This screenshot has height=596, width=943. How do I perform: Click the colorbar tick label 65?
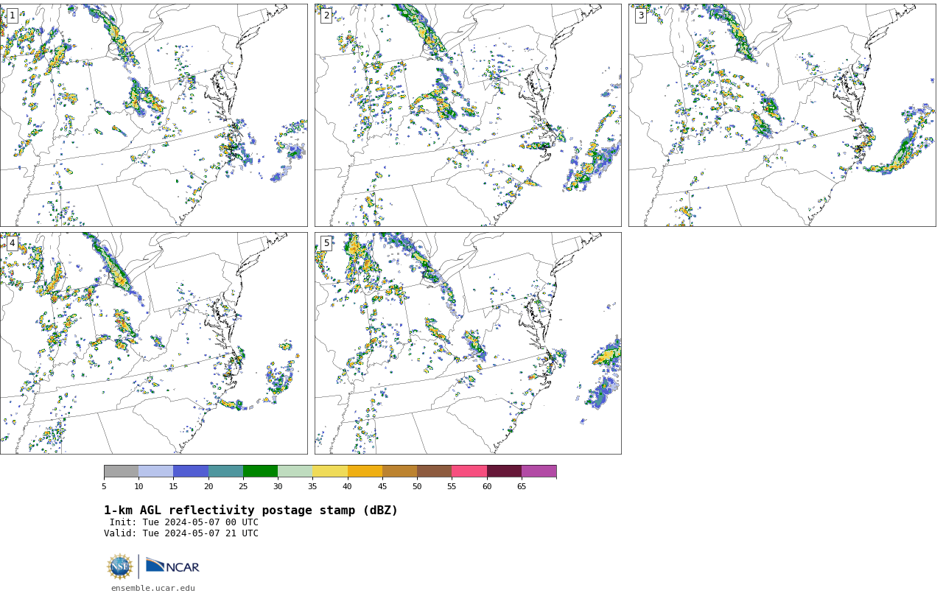pos(522,486)
